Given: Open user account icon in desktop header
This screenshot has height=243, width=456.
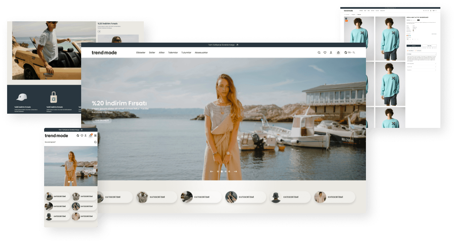Looking at the screenshot, I should point(331,53).
